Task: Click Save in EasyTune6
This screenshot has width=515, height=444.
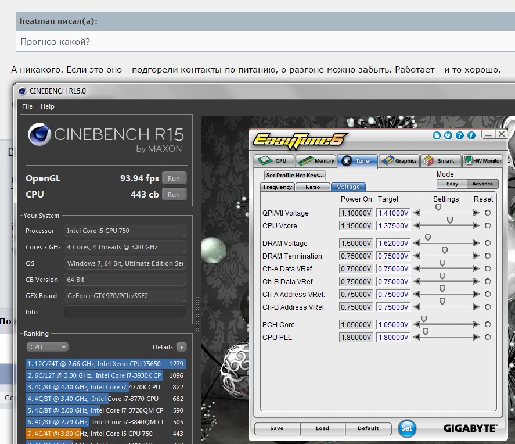Action: [277, 428]
